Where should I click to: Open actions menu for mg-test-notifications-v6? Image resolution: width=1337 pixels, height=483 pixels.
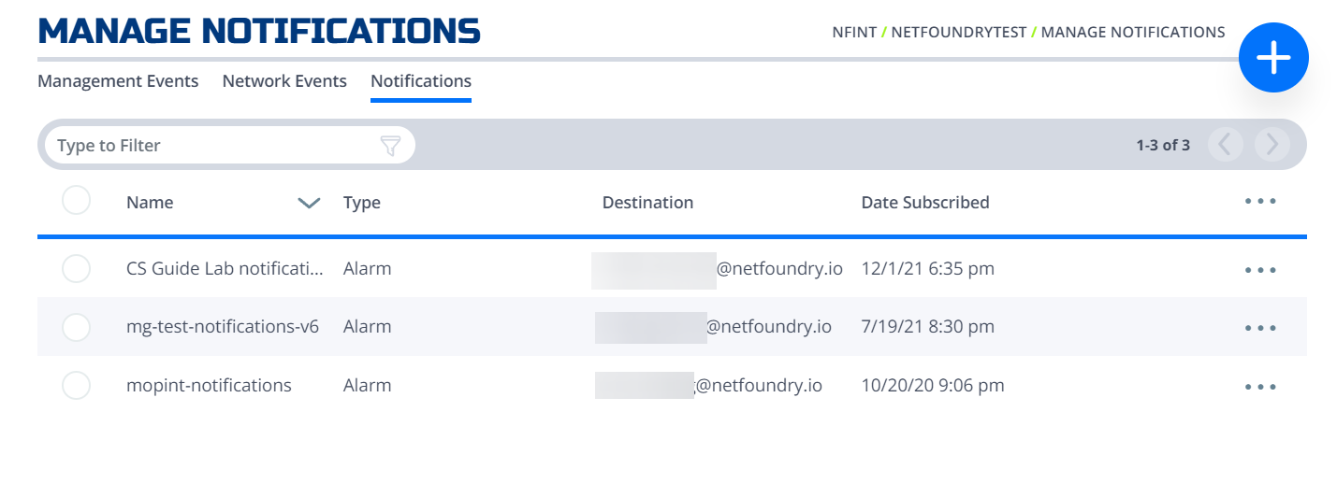(x=1260, y=328)
